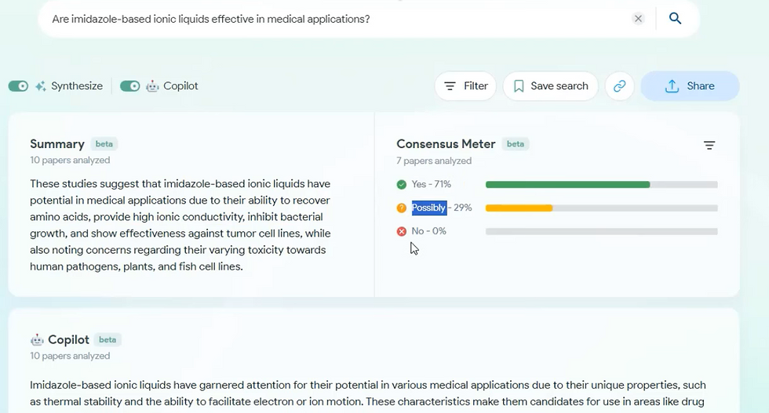Viewport: 769px width, 413px height.
Task: Toggle the Synthesize switch off
Action: click(x=18, y=86)
